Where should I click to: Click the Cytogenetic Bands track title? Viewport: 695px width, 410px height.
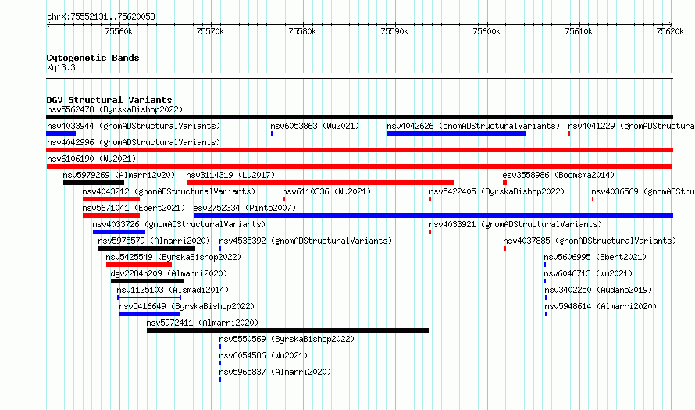coord(93,58)
